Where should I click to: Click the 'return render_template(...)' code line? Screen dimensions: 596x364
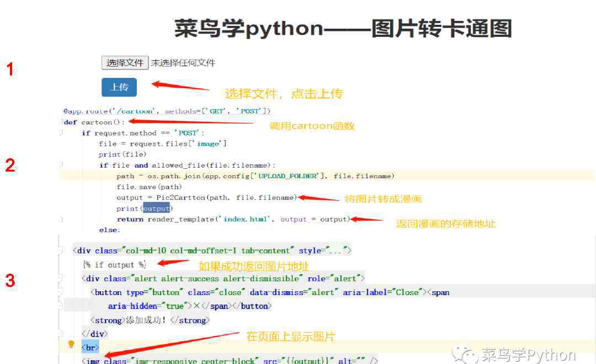(233, 220)
